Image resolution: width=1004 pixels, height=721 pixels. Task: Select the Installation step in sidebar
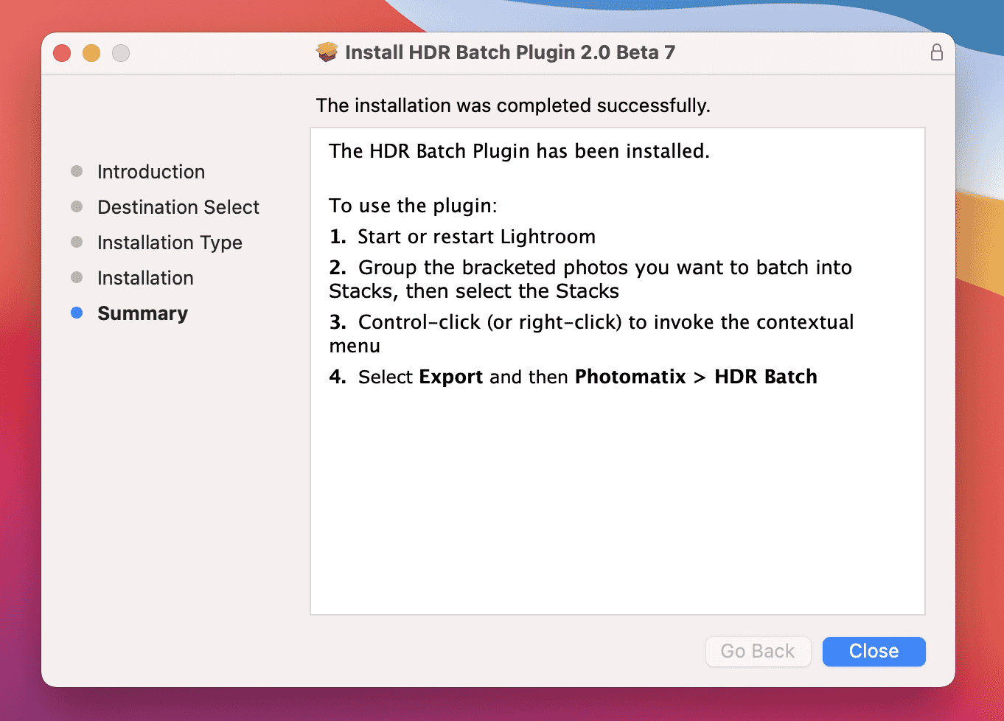(145, 278)
